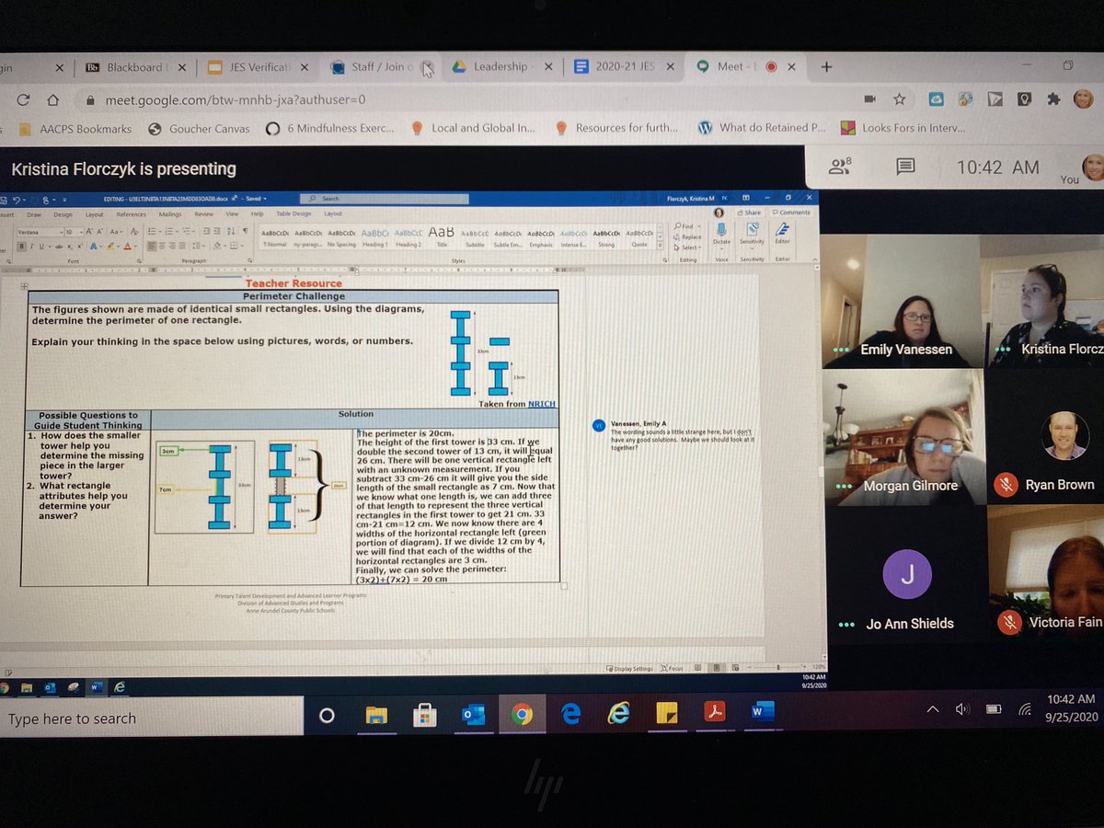The width and height of the screenshot is (1104, 828).
Task: Select Emily Vanessen's video tile
Action: (x=901, y=301)
